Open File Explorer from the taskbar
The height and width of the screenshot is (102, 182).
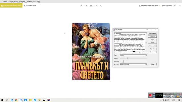[x=40, y=100]
